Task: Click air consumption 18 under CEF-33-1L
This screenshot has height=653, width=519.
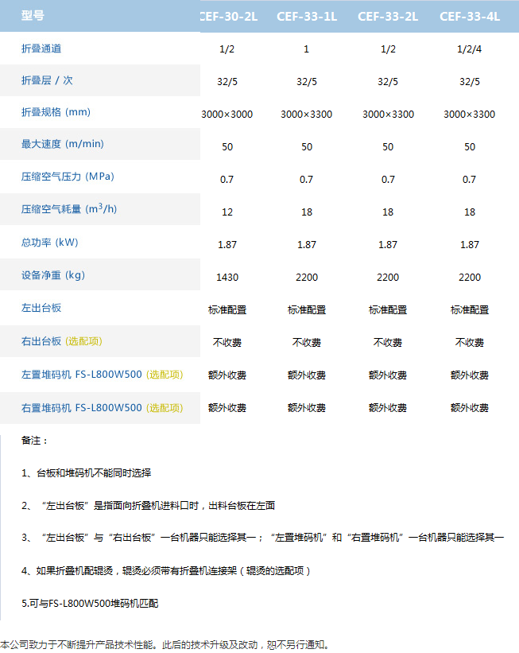Action: pyautogui.click(x=307, y=212)
